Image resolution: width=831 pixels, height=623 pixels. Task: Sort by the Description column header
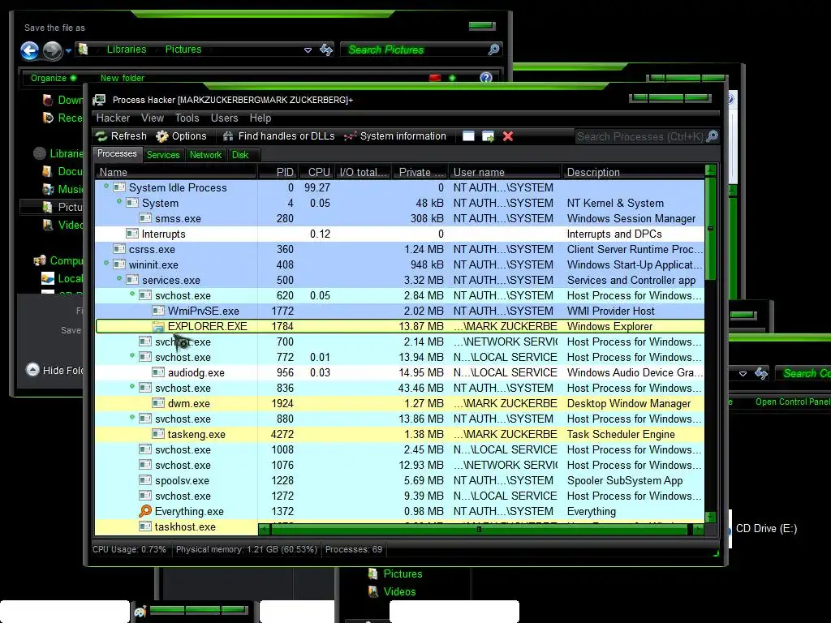click(x=633, y=172)
